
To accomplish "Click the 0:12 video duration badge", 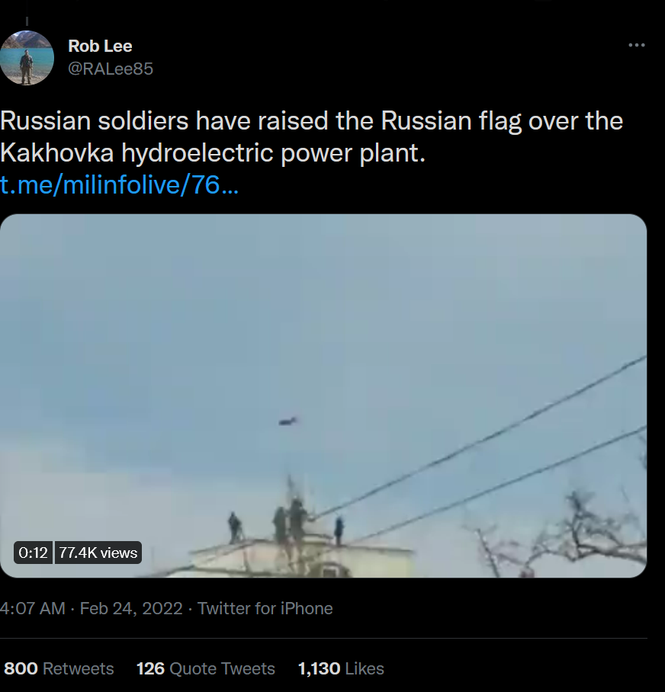I will point(33,553).
